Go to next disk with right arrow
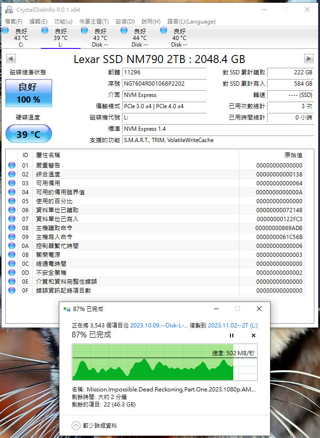320x438 pixels. 309,59
